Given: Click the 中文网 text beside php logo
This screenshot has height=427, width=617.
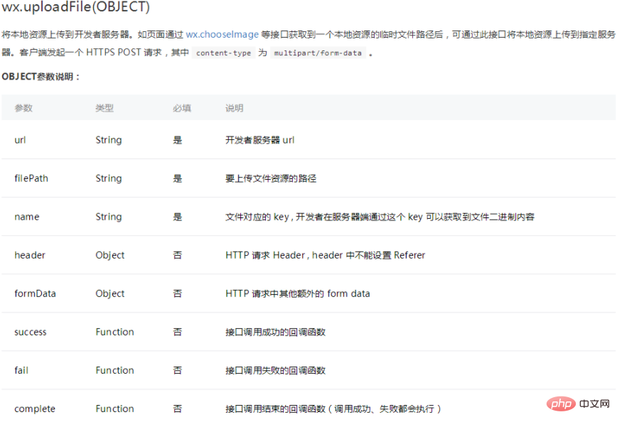Looking at the screenshot, I should pyautogui.click(x=594, y=404).
